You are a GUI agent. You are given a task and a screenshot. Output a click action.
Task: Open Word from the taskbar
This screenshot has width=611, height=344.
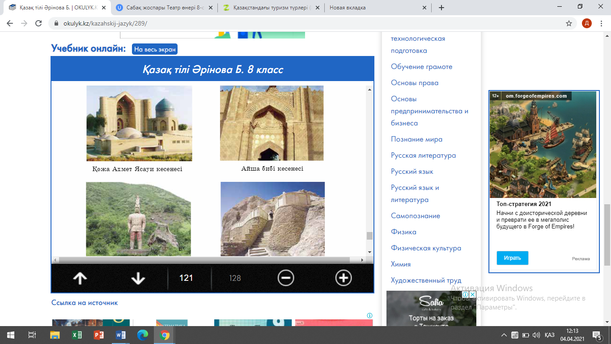(120, 335)
